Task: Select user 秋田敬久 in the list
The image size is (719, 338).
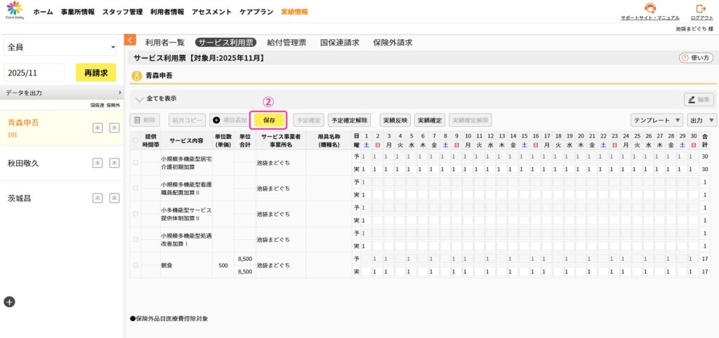Action: 23,163
